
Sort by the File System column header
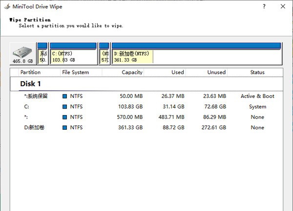[81, 72]
